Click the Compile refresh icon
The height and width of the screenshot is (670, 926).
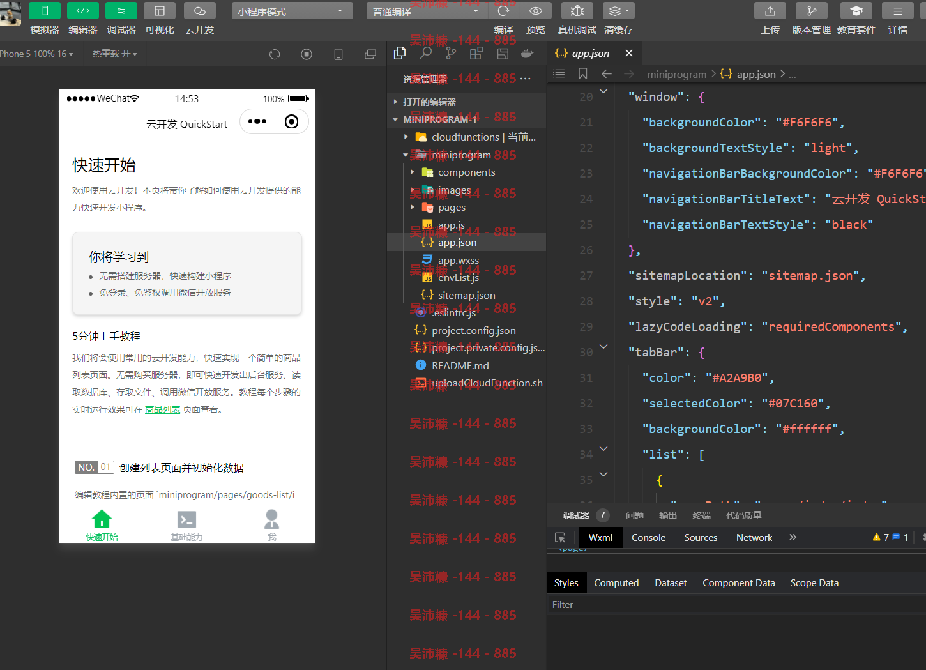pyautogui.click(x=503, y=11)
